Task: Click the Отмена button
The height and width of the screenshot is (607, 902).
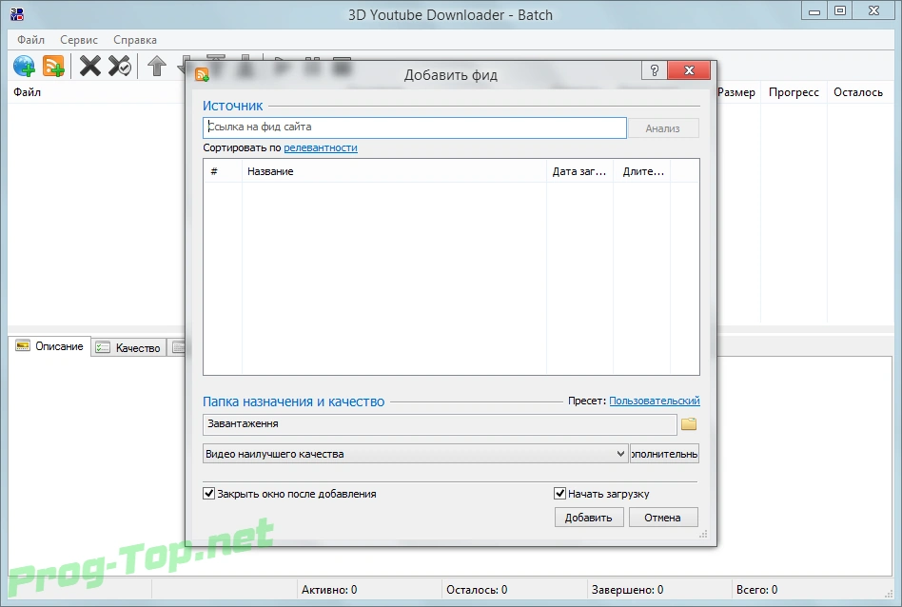Action: pyautogui.click(x=663, y=518)
